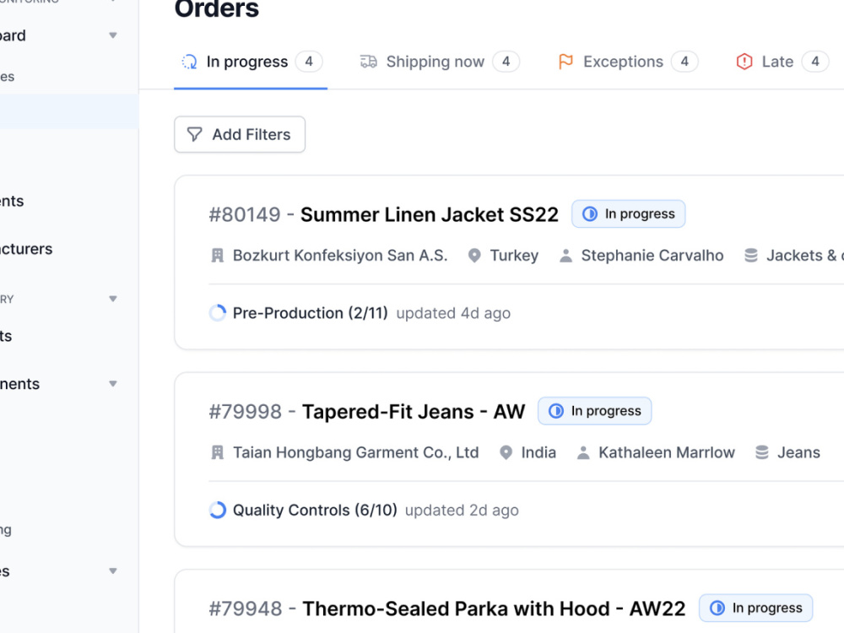Click the stack icon beside Jackets category

(x=751, y=256)
